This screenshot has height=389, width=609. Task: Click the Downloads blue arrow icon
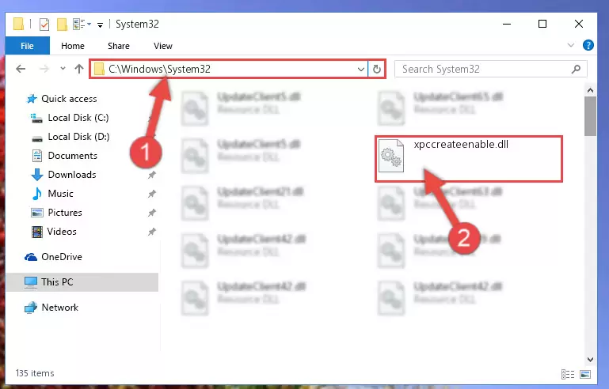coord(37,175)
